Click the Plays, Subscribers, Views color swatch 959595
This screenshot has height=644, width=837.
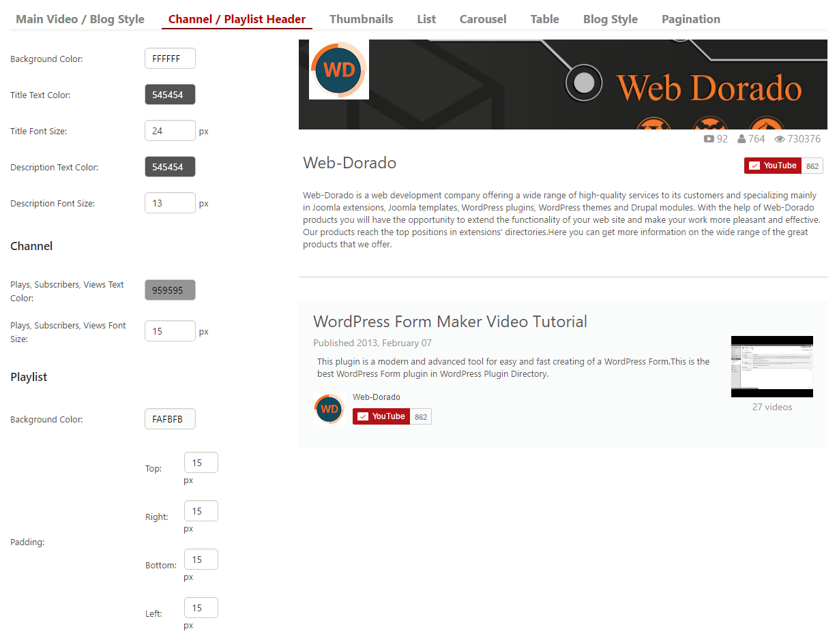[170, 290]
